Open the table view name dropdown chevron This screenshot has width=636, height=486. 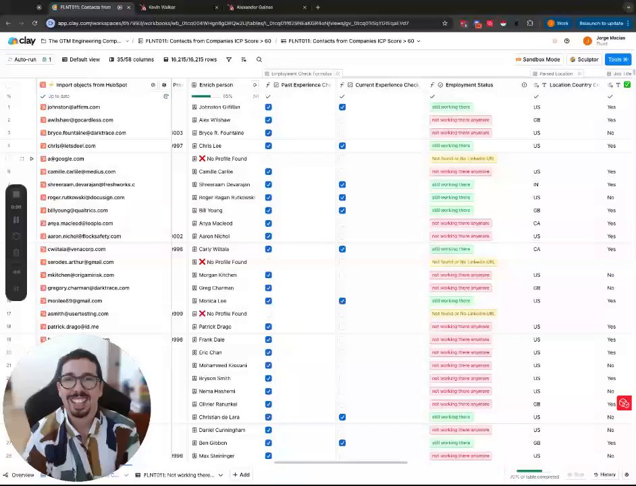pyautogui.click(x=419, y=41)
